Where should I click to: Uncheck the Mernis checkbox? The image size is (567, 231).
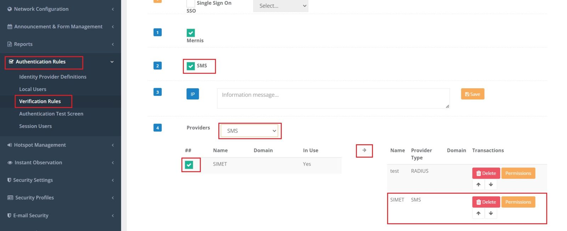(x=191, y=33)
